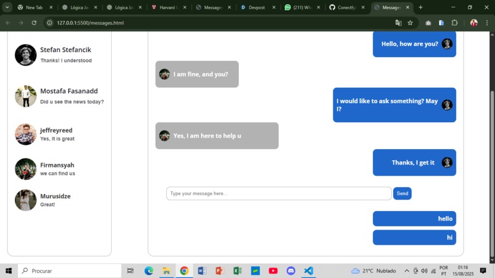Click the 'Yes, I am here to help u' message
This screenshot has height=278, width=495.
217,136
